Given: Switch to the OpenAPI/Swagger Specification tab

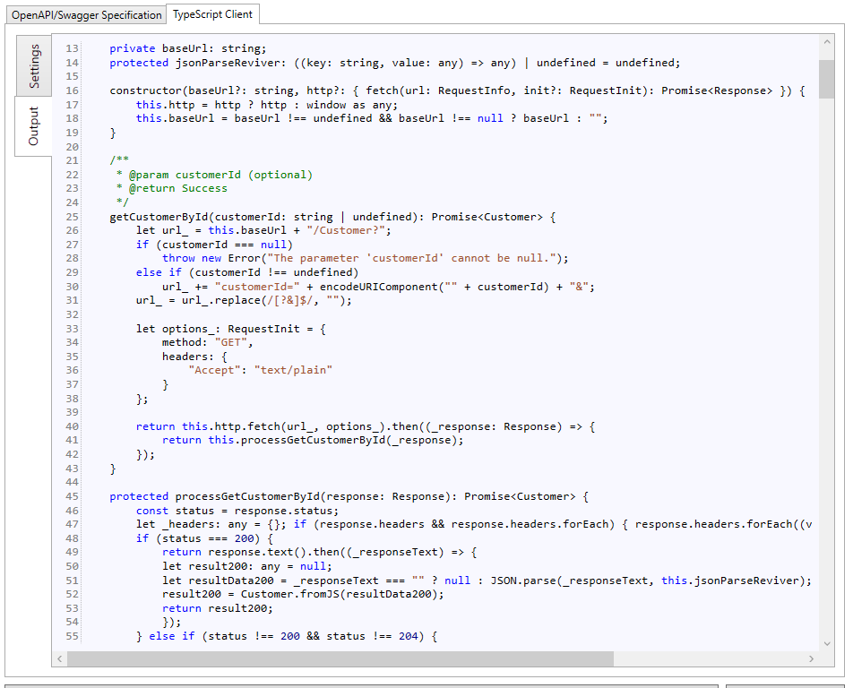Looking at the screenshot, I should pos(87,15).
